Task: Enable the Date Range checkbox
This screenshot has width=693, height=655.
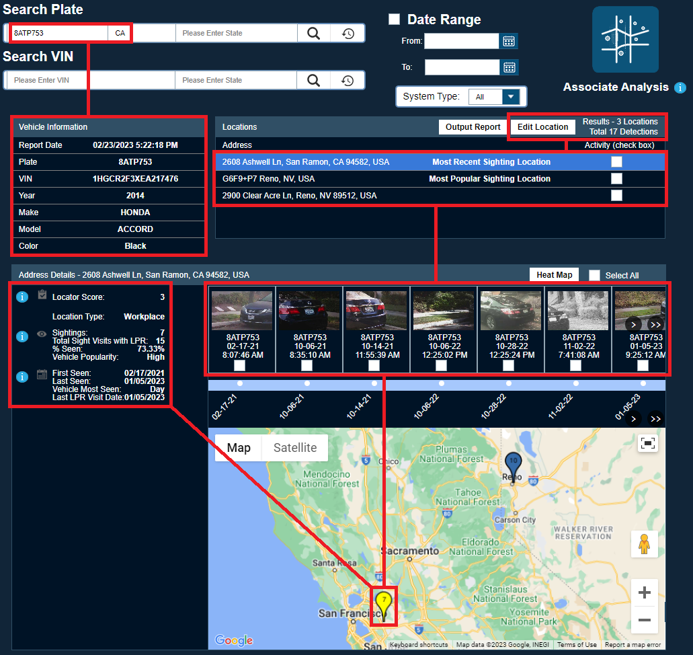Action: click(x=395, y=20)
